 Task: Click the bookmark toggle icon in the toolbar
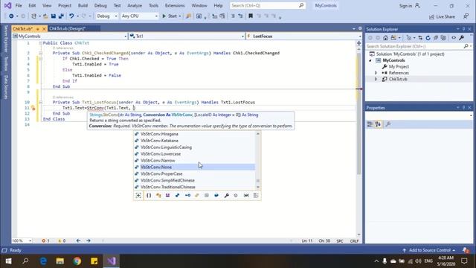coord(251,16)
